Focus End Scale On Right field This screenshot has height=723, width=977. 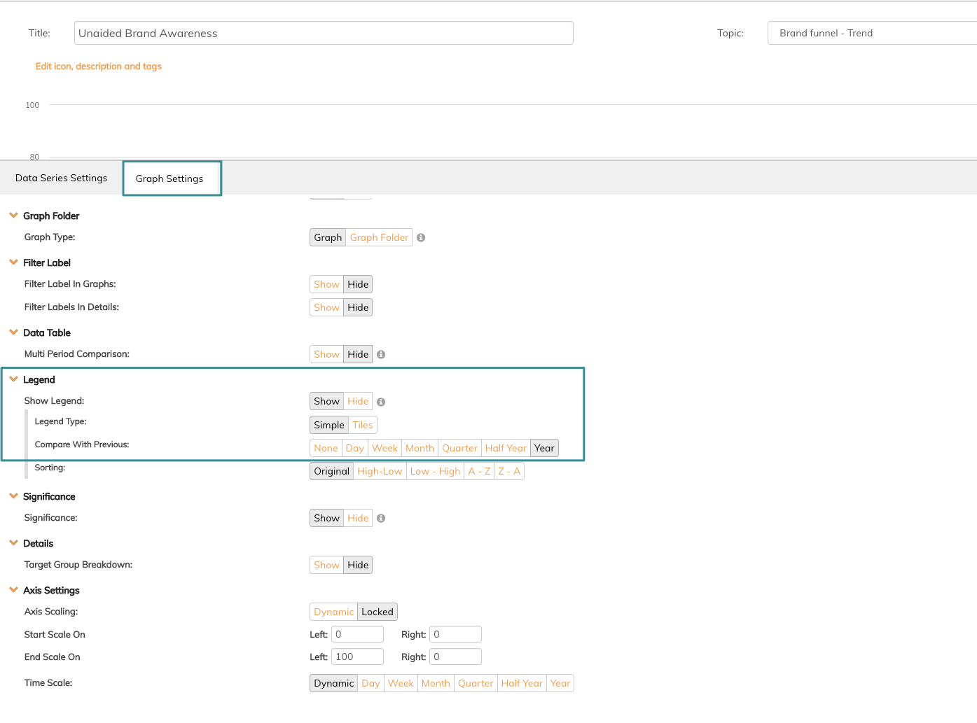pyautogui.click(x=455, y=657)
